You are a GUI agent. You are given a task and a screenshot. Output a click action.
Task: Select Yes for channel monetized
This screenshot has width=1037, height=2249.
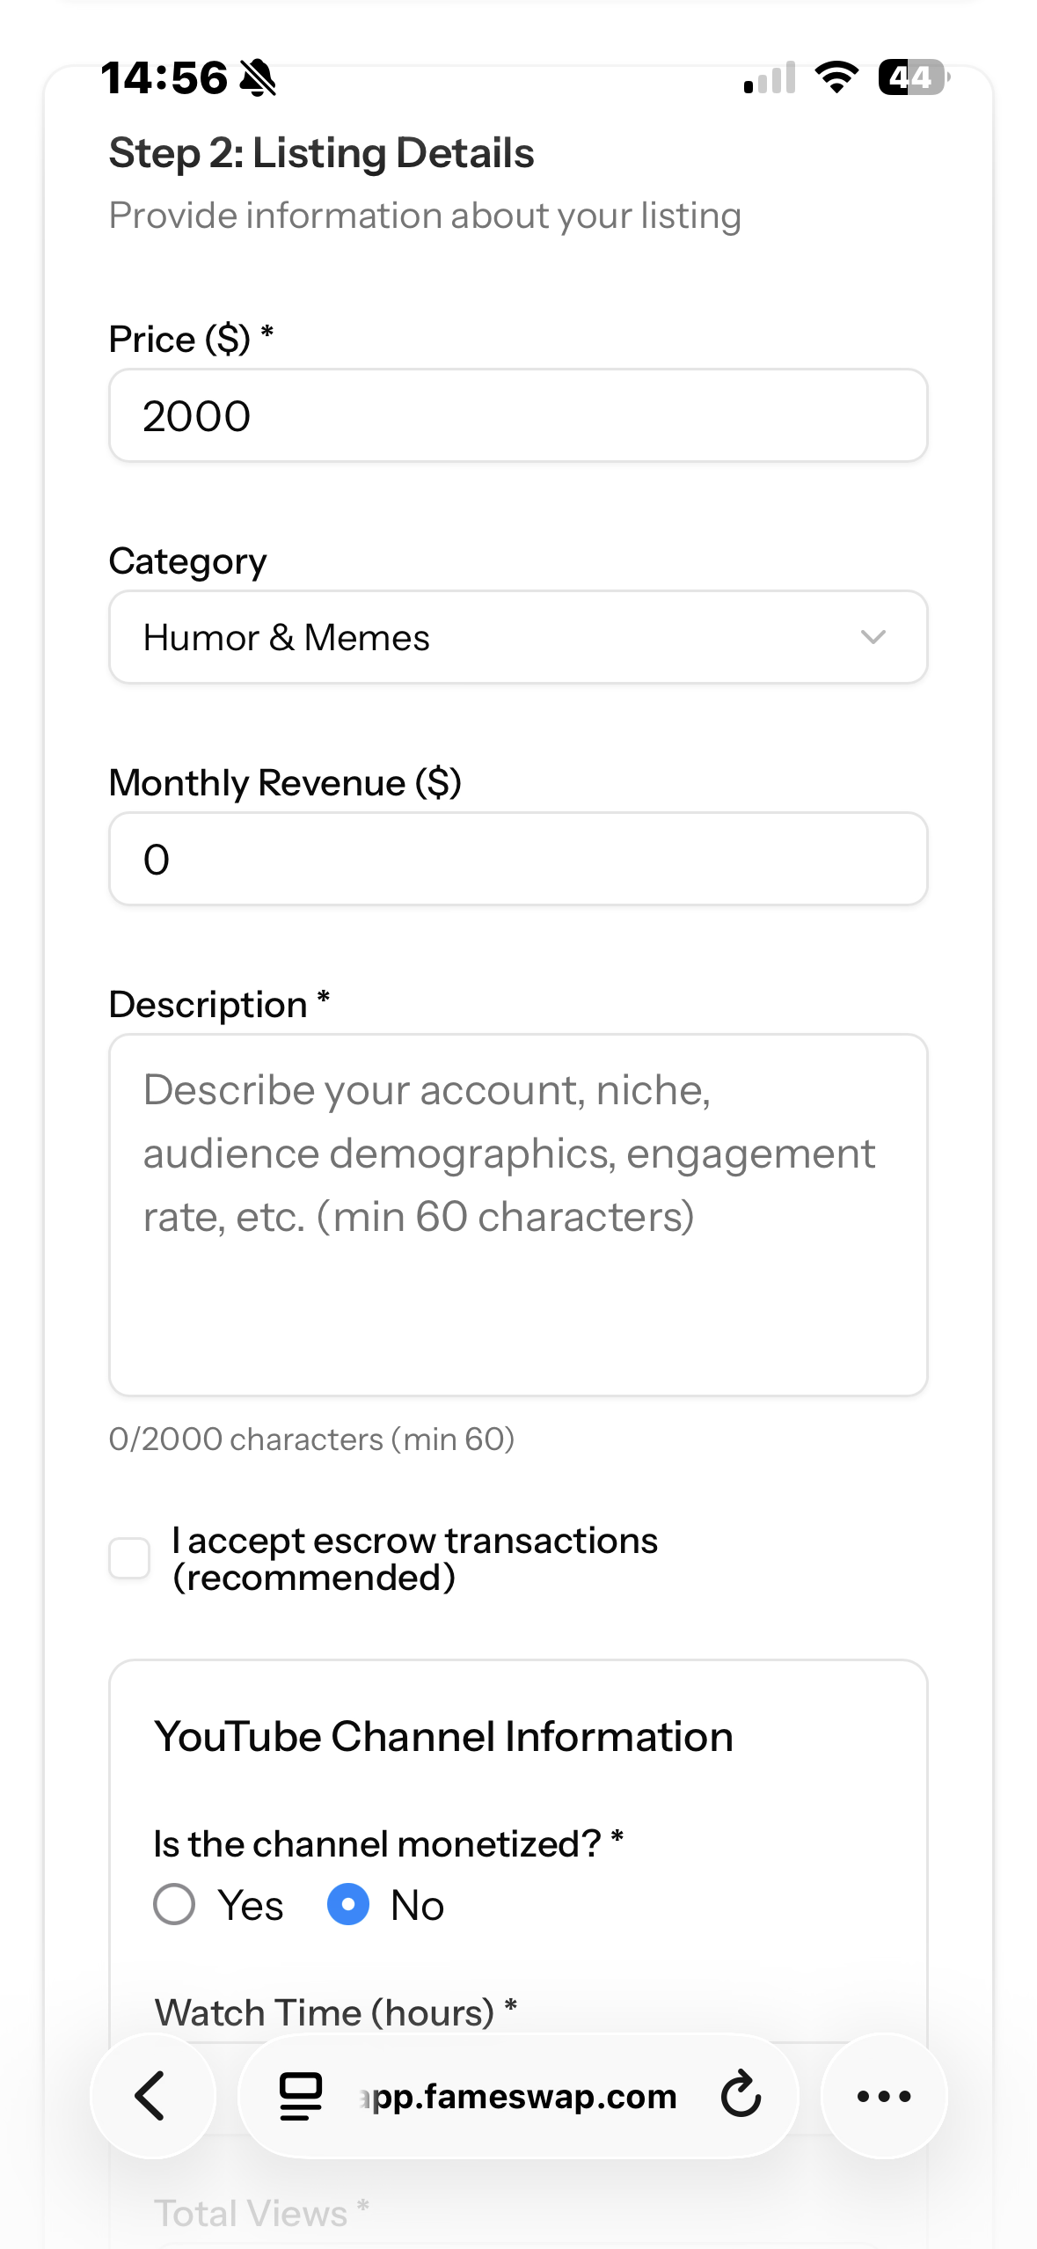(x=174, y=1905)
